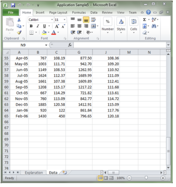Click the Clear eraser icon
This screenshot has width=176, height=187.
tap(145, 32)
